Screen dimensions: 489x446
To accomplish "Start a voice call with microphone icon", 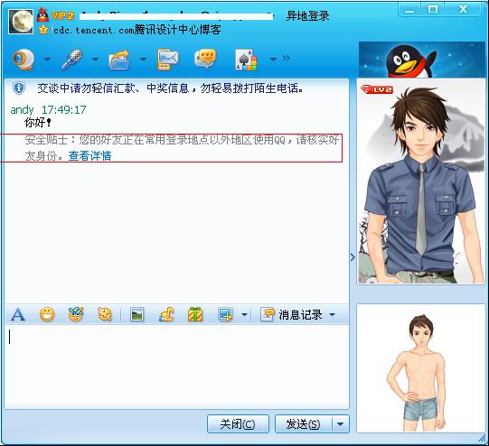I will point(71,60).
